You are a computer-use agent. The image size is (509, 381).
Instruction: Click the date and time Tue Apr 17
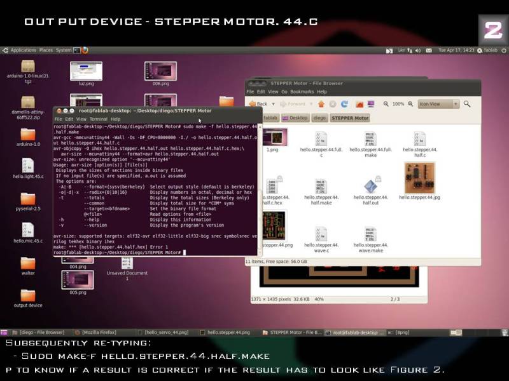(456, 50)
